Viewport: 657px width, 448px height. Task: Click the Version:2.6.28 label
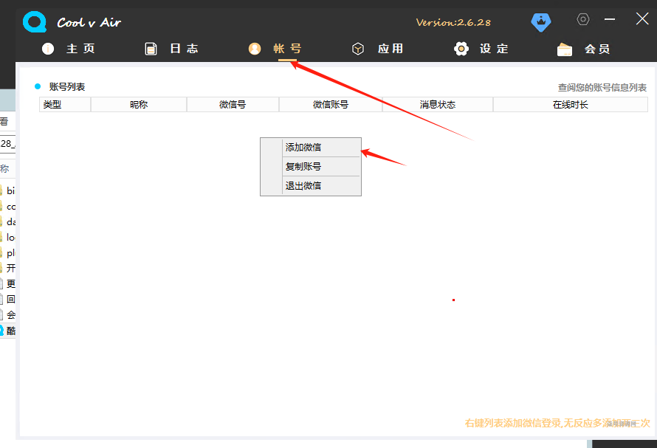point(453,22)
